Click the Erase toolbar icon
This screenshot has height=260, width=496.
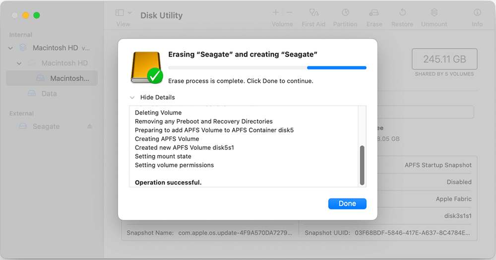[x=374, y=13]
